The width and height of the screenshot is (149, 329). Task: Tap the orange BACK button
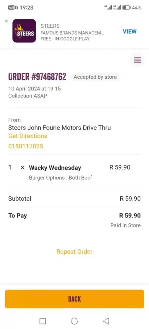[74, 299]
